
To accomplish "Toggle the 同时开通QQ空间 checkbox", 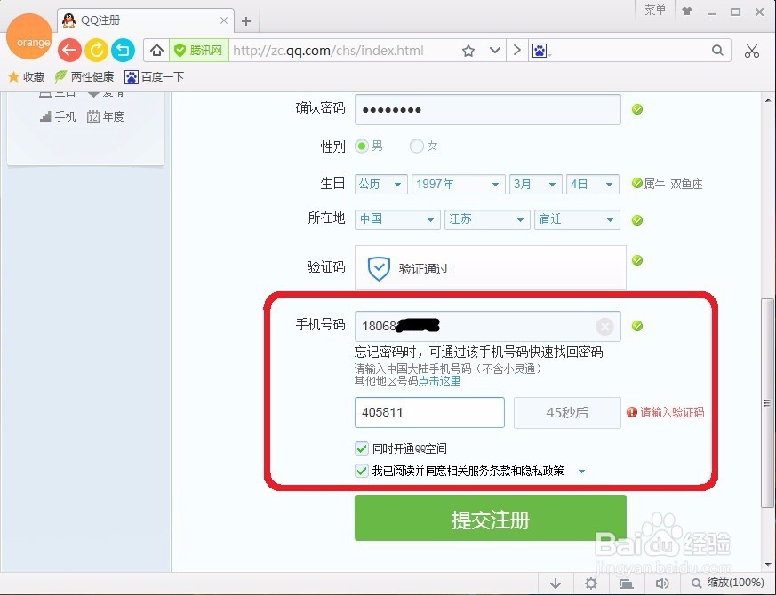I will point(362,448).
